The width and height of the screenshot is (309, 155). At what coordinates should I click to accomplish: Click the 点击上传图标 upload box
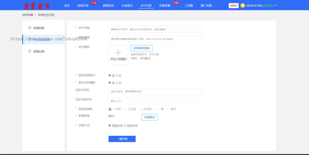pos(118,55)
